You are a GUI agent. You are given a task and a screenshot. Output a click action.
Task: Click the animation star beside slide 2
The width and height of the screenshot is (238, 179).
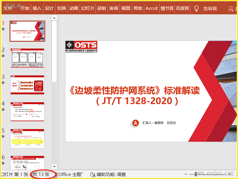[x=3, y=56]
